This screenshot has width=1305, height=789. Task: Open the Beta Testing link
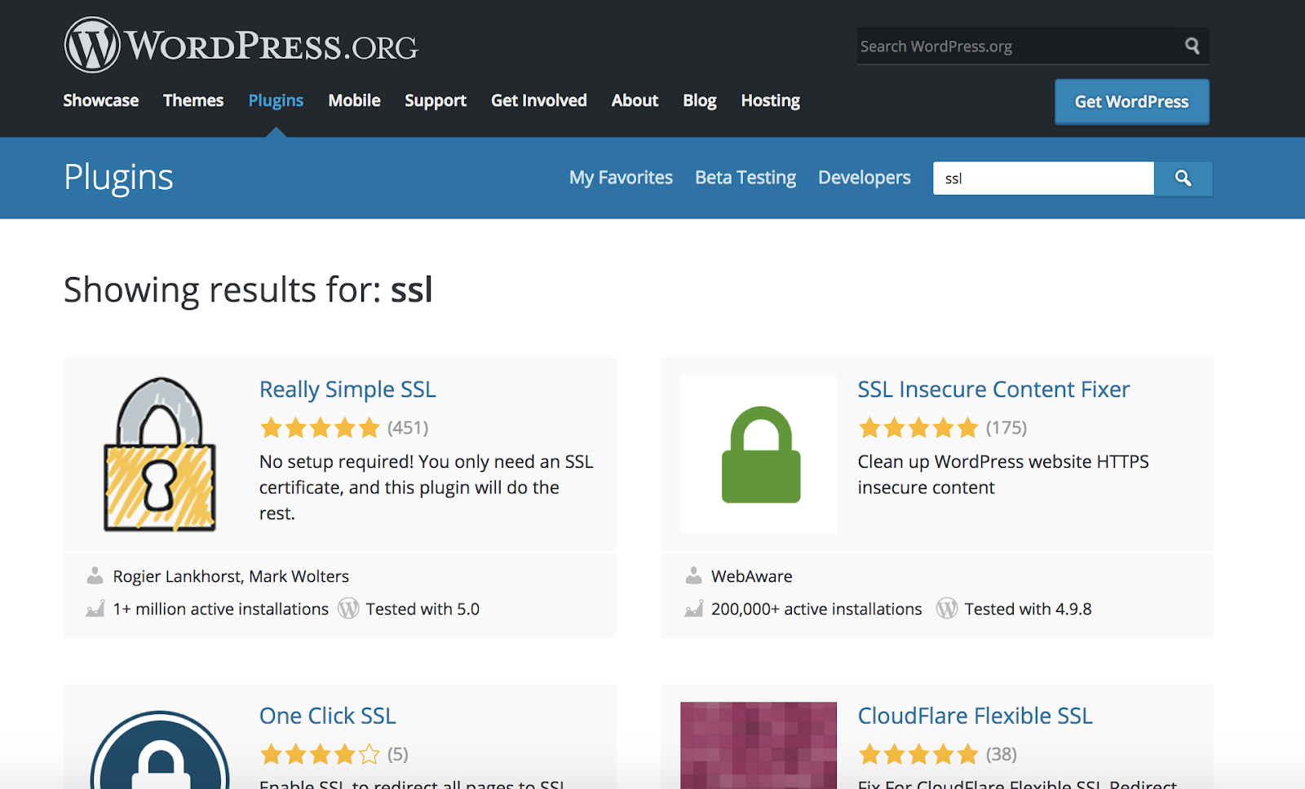click(745, 178)
